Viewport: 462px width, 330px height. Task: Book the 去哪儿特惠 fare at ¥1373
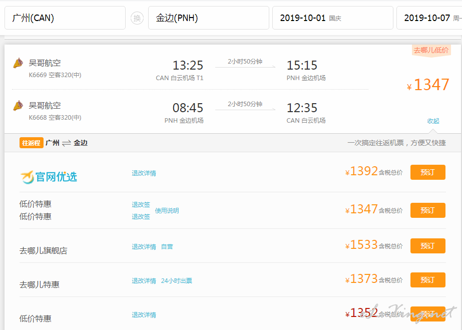(428, 280)
